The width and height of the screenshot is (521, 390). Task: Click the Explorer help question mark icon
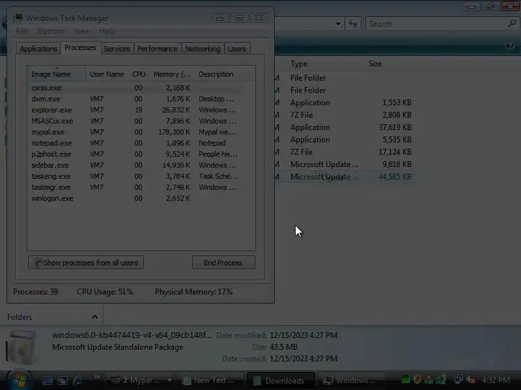(509, 45)
